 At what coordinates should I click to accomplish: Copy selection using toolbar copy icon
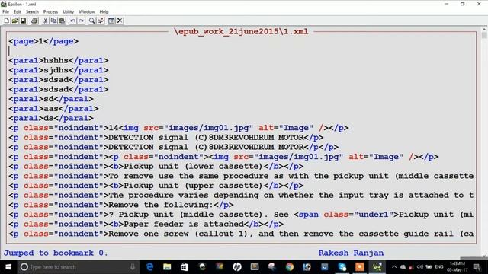coord(53,21)
